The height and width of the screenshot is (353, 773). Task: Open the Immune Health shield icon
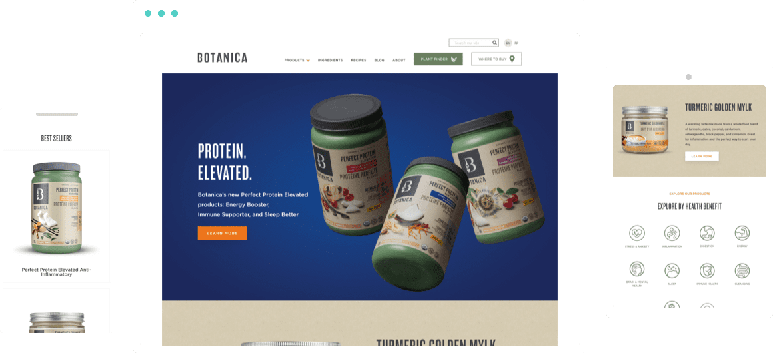click(x=707, y=270)
